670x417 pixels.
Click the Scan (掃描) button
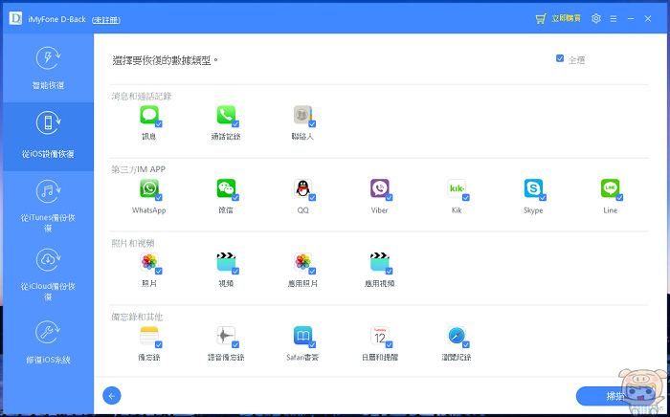pyautogui.click(x=613, y=396)
